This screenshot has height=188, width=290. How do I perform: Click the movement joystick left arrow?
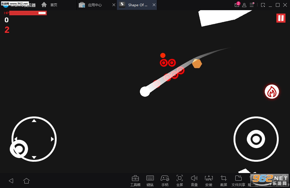coord(16,139)
